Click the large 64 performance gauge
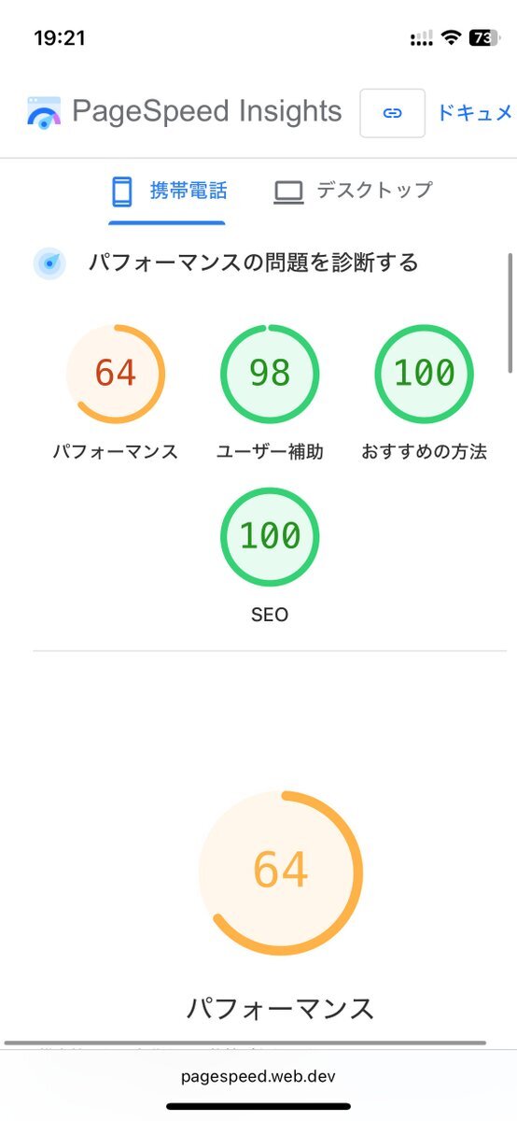 (x=280, y=872)
